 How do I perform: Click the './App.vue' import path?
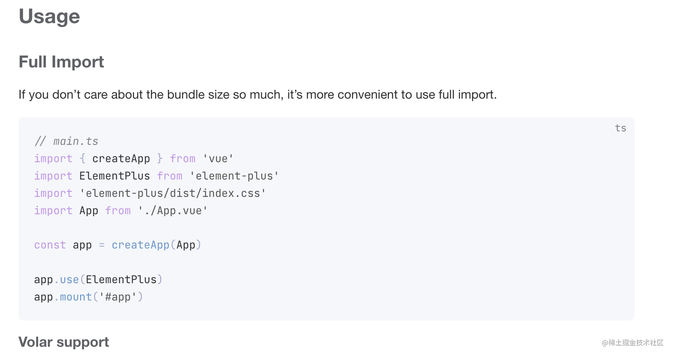pyautogui.click(x=173, y=211)
